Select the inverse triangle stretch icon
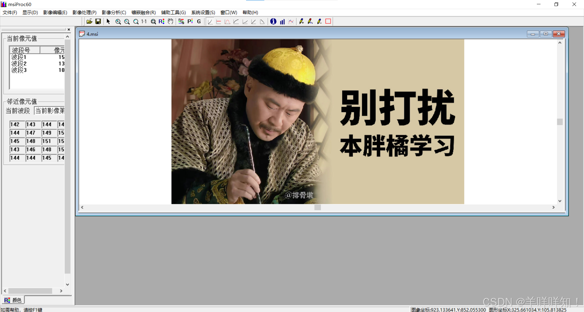 pos(262,22)
